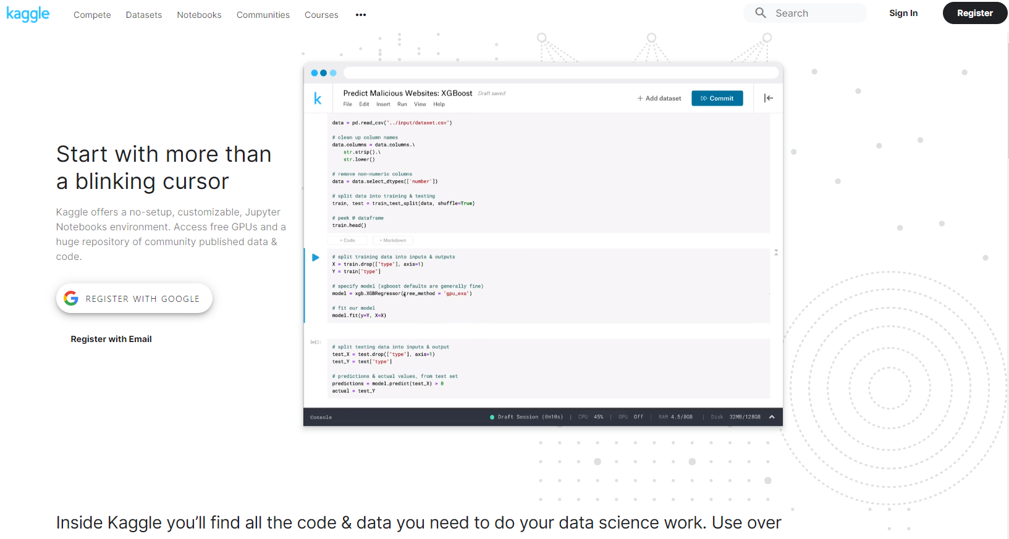
Task: Open the notebook Insert menu
Action: (x=383, y=104)
